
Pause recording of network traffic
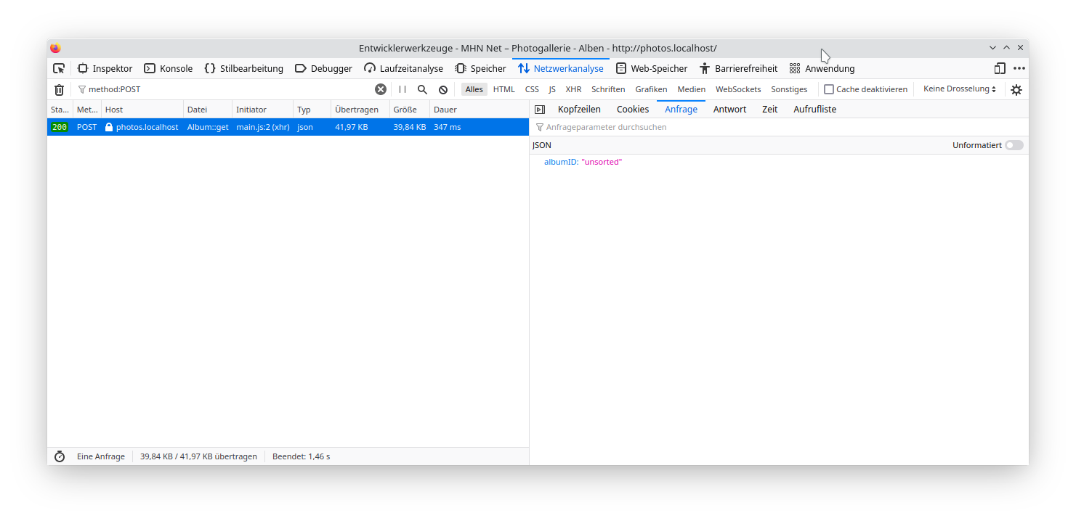[401, 89]
